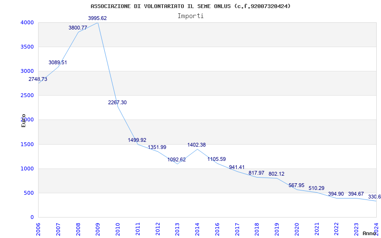The height and width of the screenshot is (238, 381).
Task: Click the x-axis year 2014
Action: tap(197, 229)
